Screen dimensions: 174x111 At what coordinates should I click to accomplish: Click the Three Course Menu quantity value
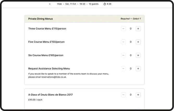(131, 29)
